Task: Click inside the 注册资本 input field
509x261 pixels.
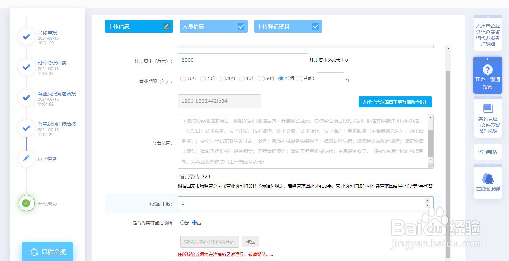Action: pyautogui.click(x=242, y=60)
